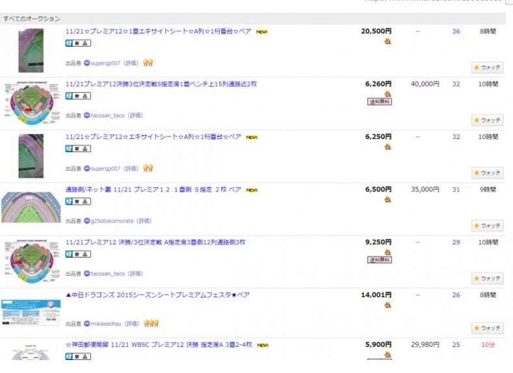Click 新品 badge on 6,260円 listing
This screenshot has height=373, width=513.
click(x=78, y=96)
